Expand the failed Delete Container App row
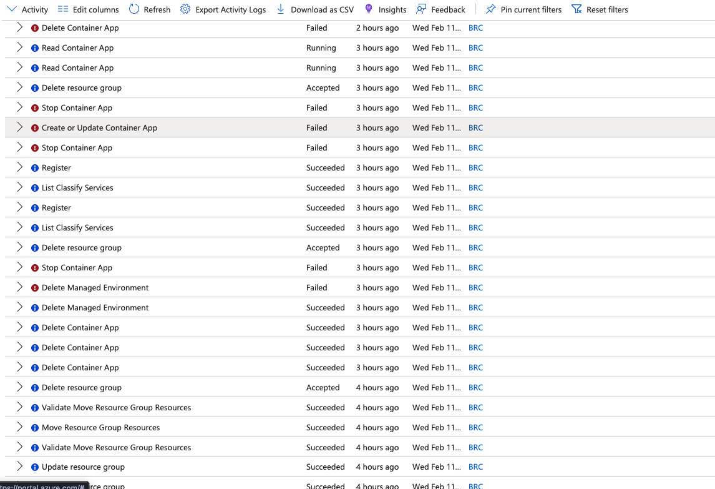The height and width of the screenshot is (489, 715). [x=19, y=27]
